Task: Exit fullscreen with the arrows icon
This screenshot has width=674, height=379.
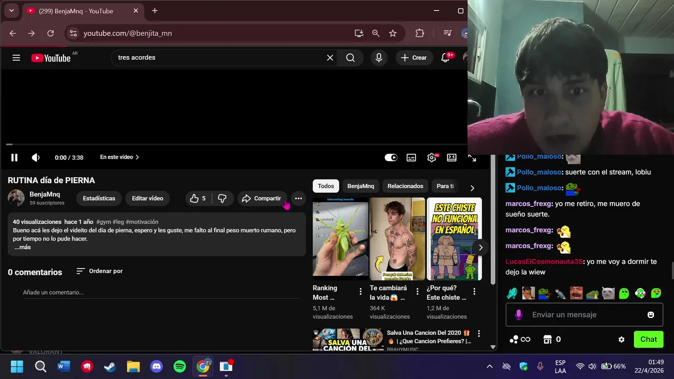Action: [472, 157]
